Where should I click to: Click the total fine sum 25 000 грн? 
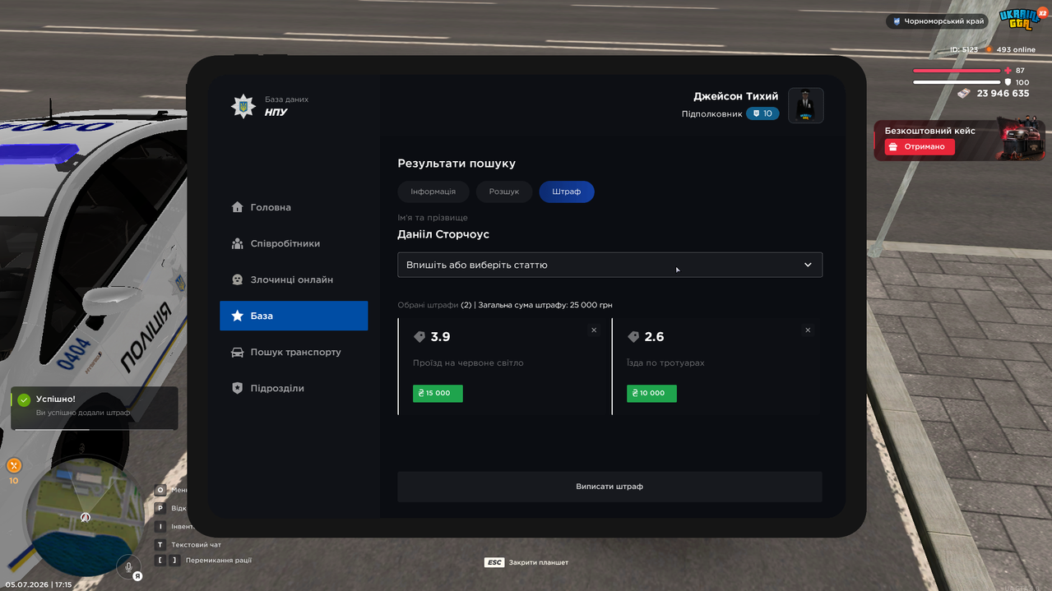[x=545, y=305]
